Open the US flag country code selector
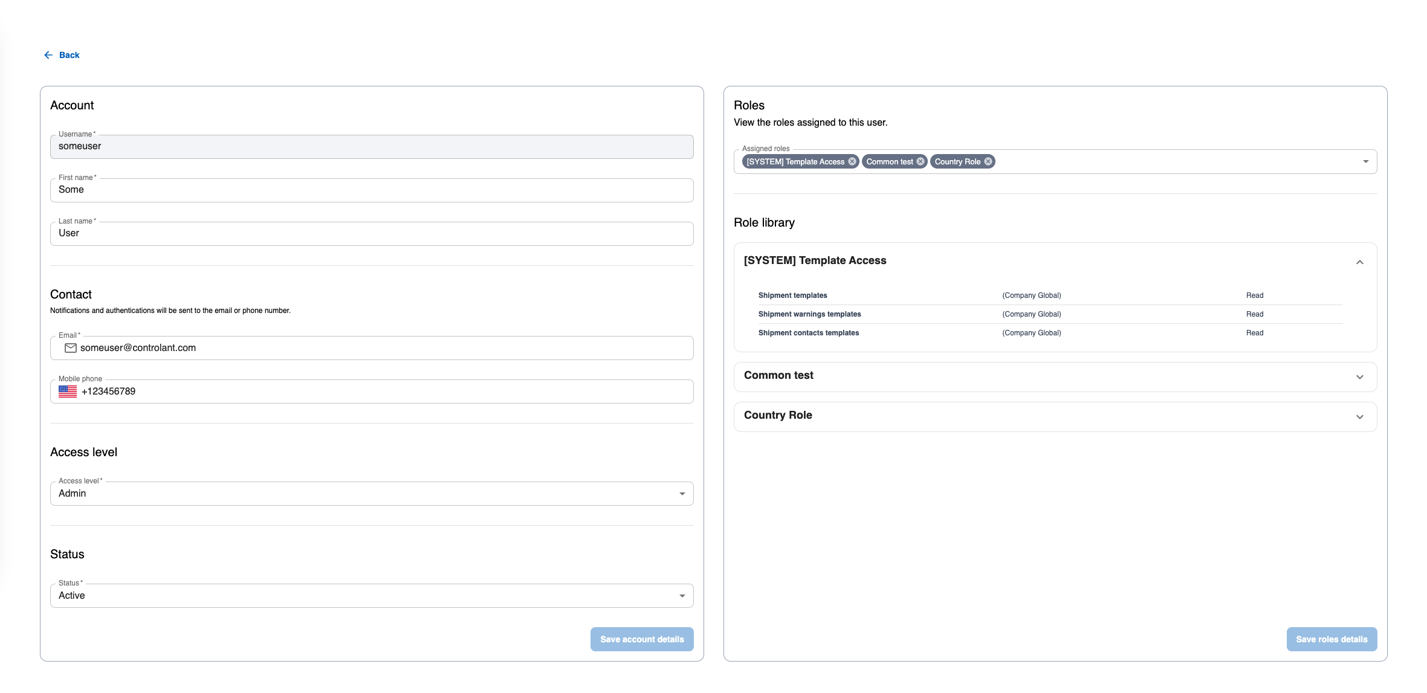 tap(68, 392)
